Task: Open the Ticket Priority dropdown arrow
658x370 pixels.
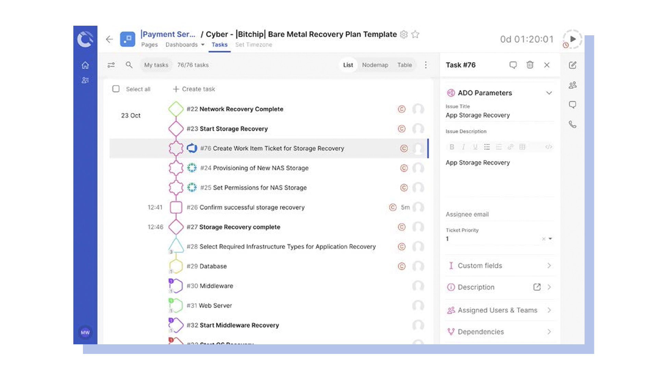Action: tap(550, 239)
